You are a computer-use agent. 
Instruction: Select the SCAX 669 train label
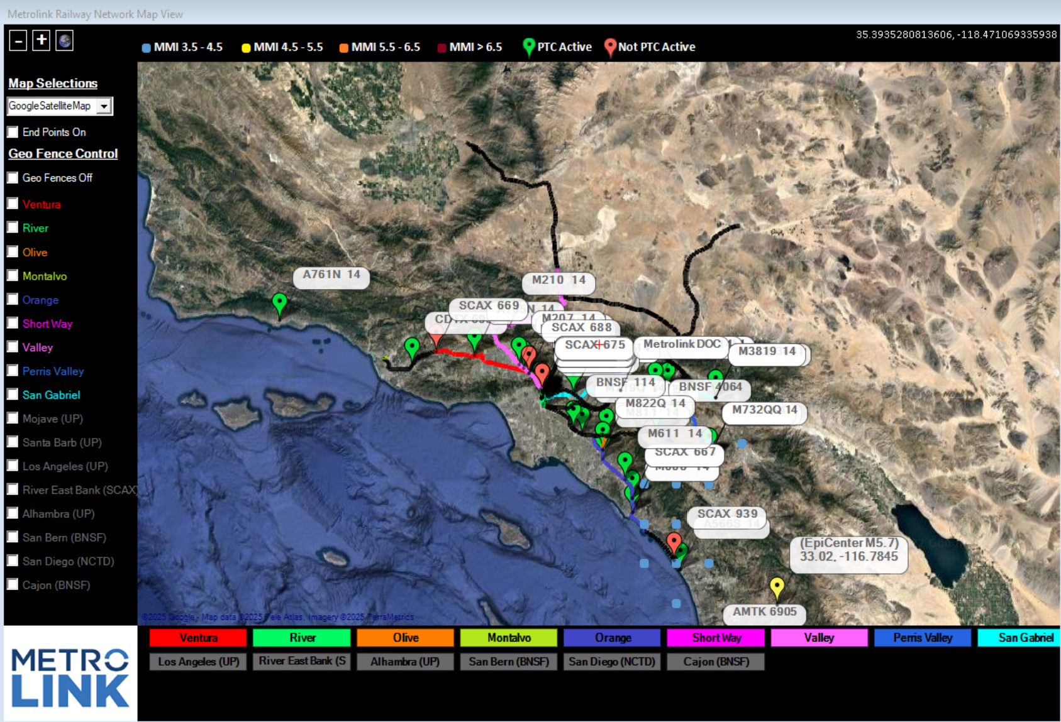[489, 305]
